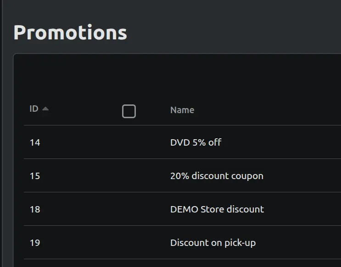Click promotion ID 14
The image size is (341, 267).
coord(35,142)
